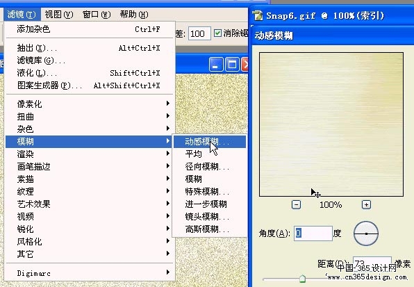Select 液化(L) menu entry
This screenshot has height=287, width=414.
point(89,73)
